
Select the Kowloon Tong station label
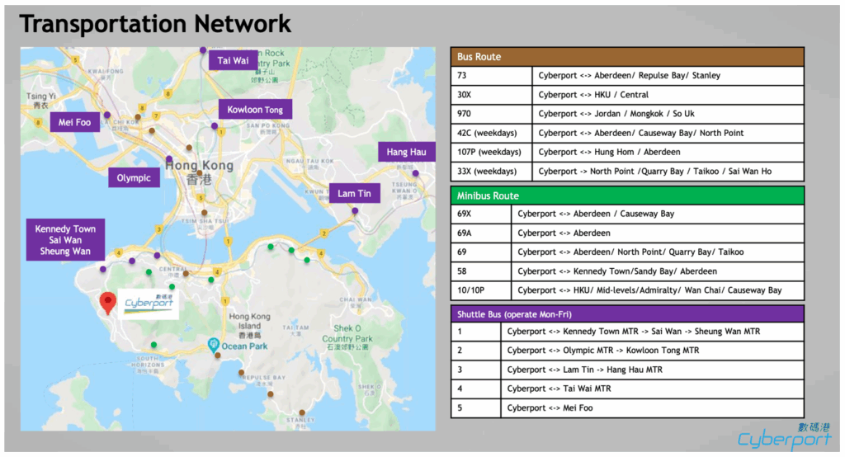point(255,110)
